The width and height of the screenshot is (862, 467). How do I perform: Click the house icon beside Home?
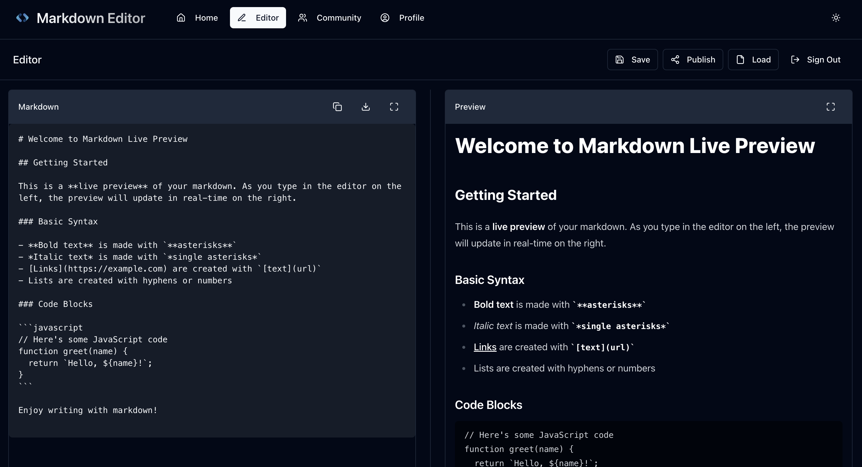tap(181, 18)
